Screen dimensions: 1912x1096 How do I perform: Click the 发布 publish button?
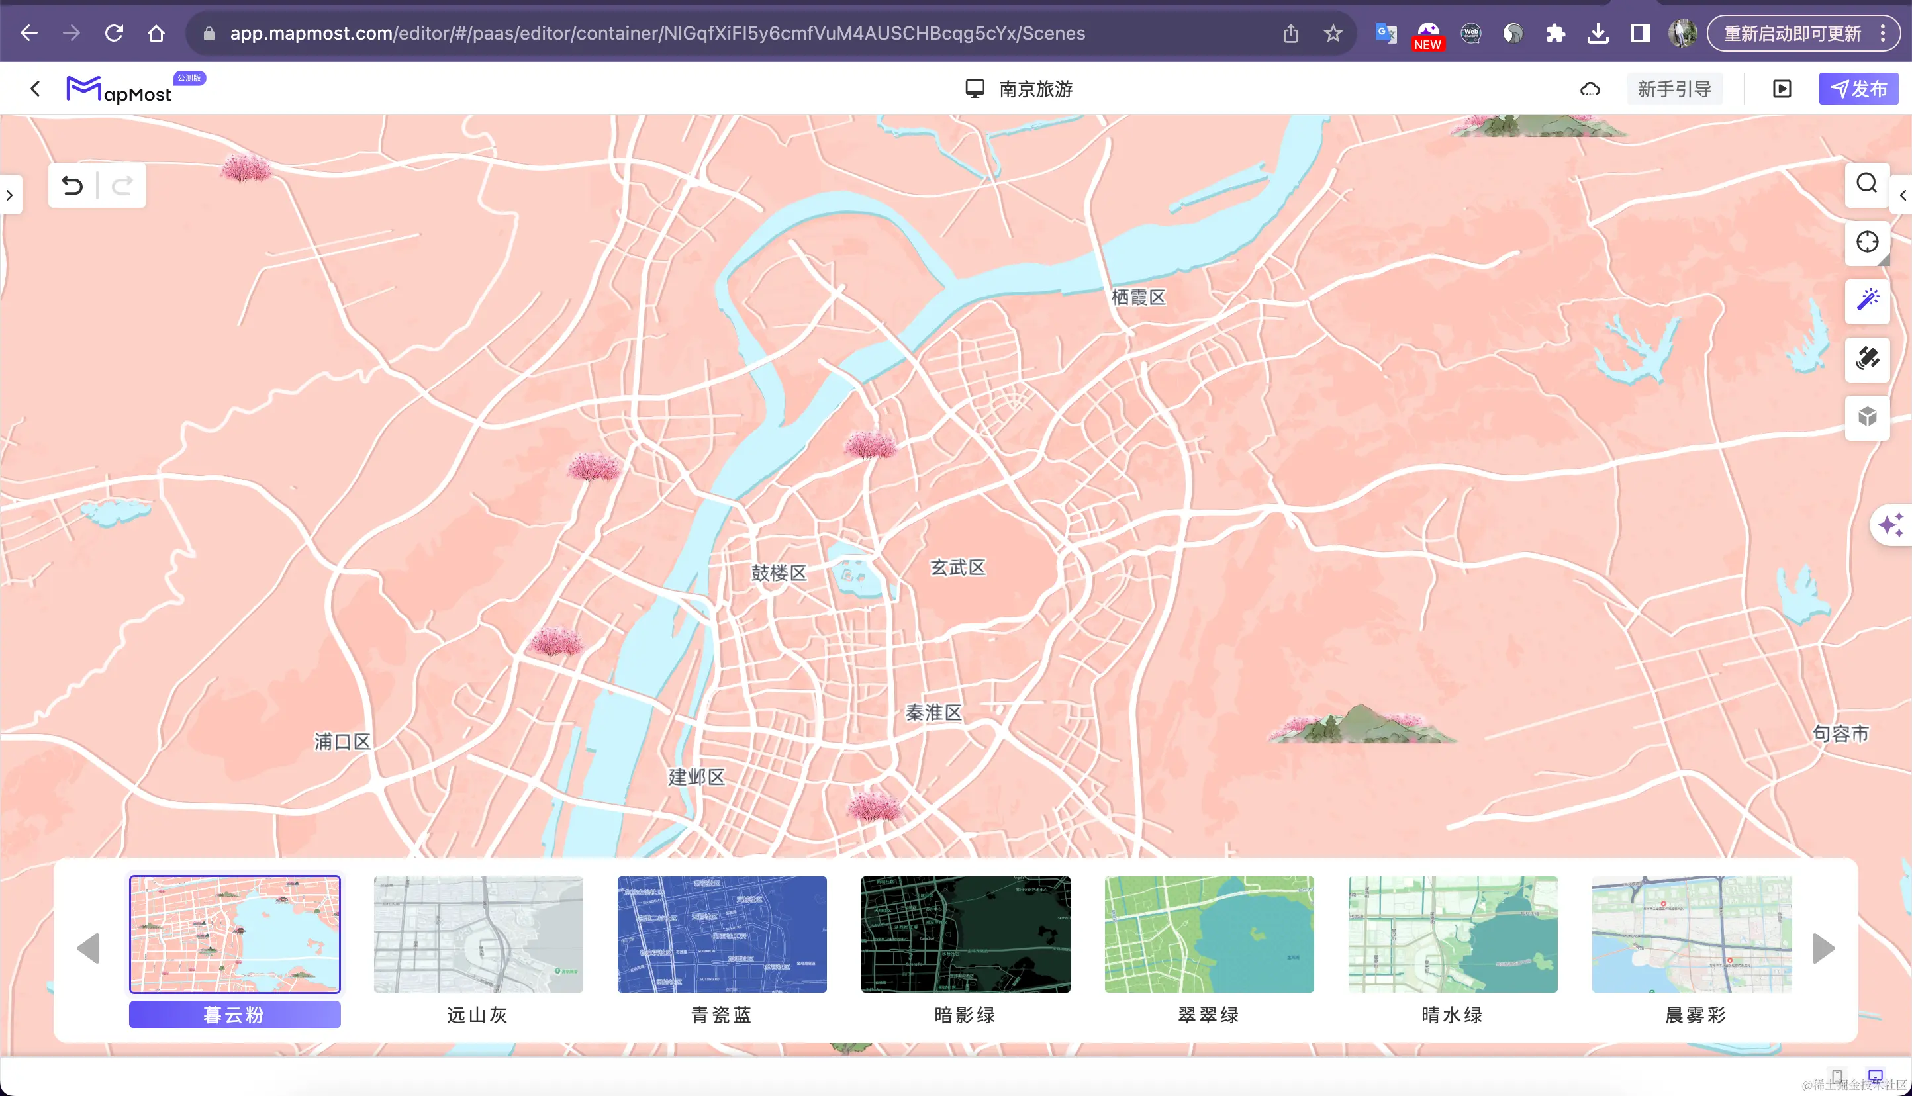click(x=1858, y=89)
